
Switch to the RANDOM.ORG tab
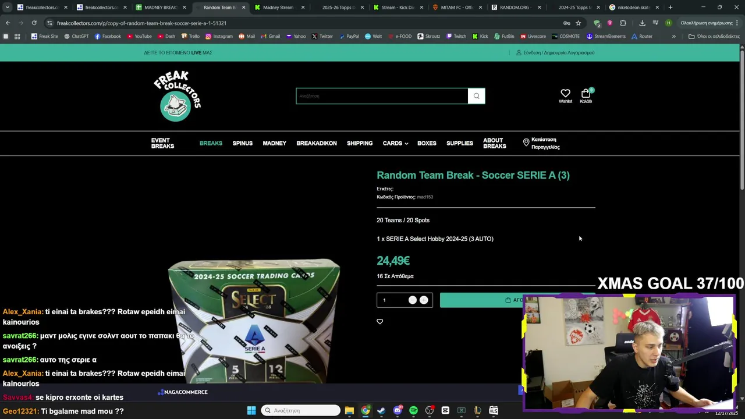516,8
